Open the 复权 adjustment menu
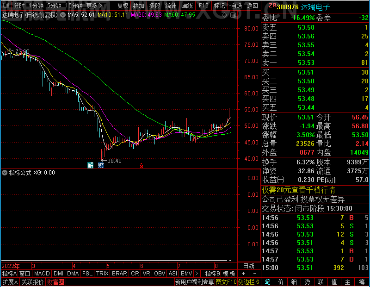Viewport: 370px width, 287px height. pos(123,6)
